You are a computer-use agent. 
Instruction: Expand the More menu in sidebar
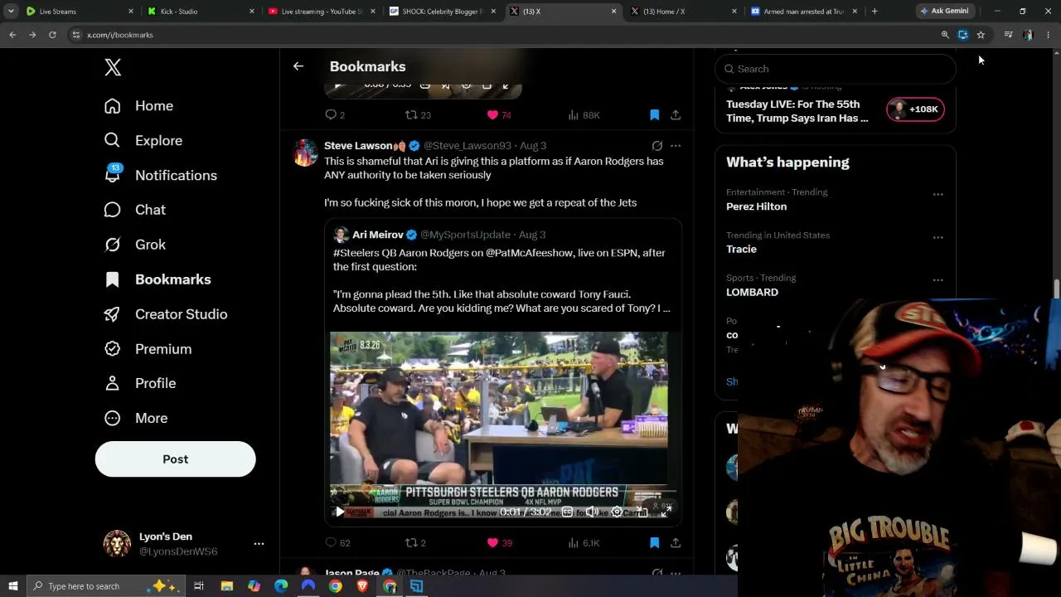coord(135,418)
